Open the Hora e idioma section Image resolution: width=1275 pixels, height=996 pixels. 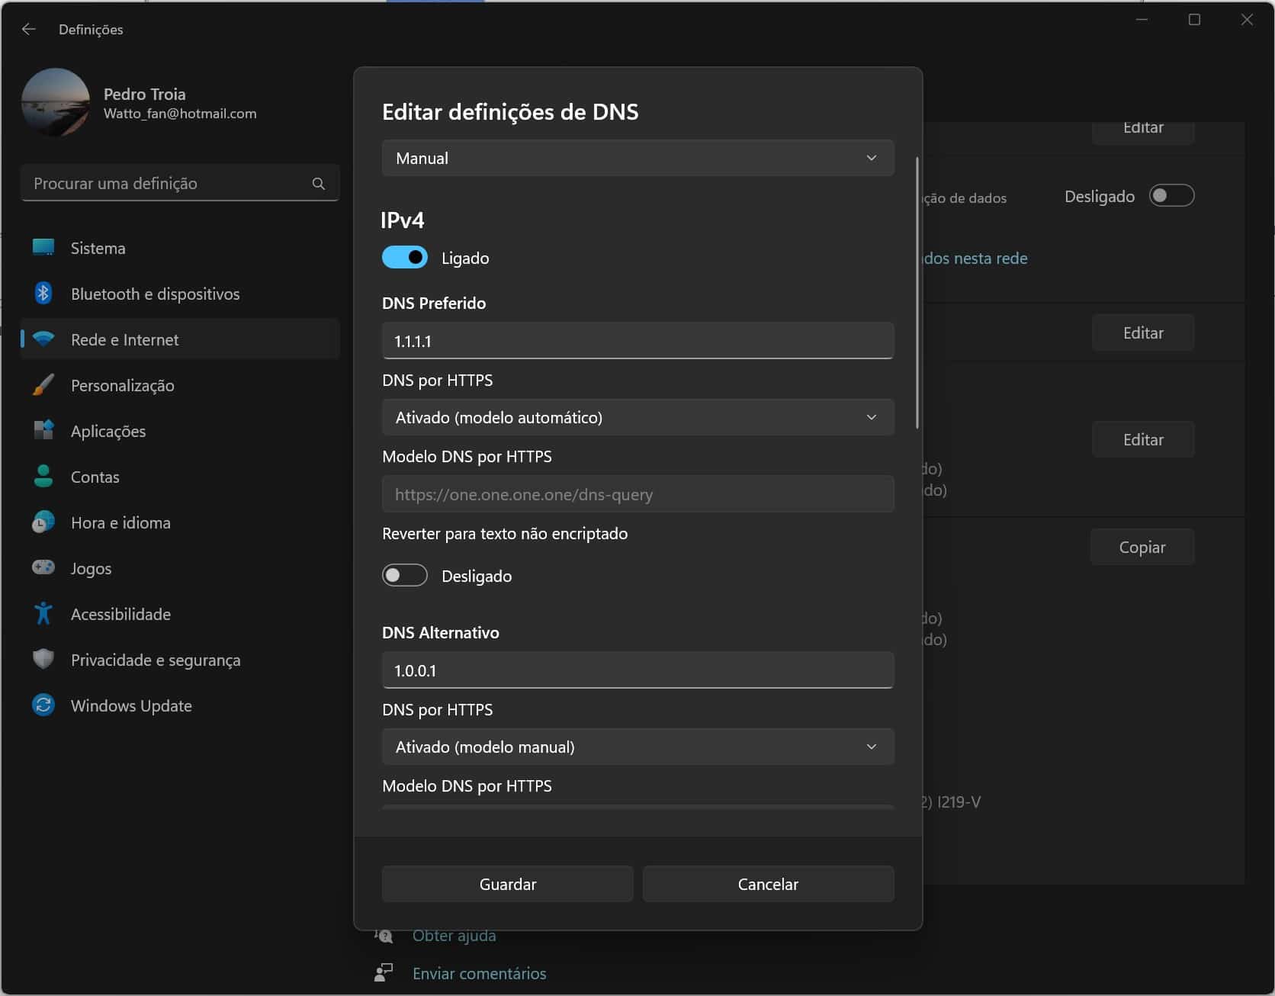(x=120, y=522)
